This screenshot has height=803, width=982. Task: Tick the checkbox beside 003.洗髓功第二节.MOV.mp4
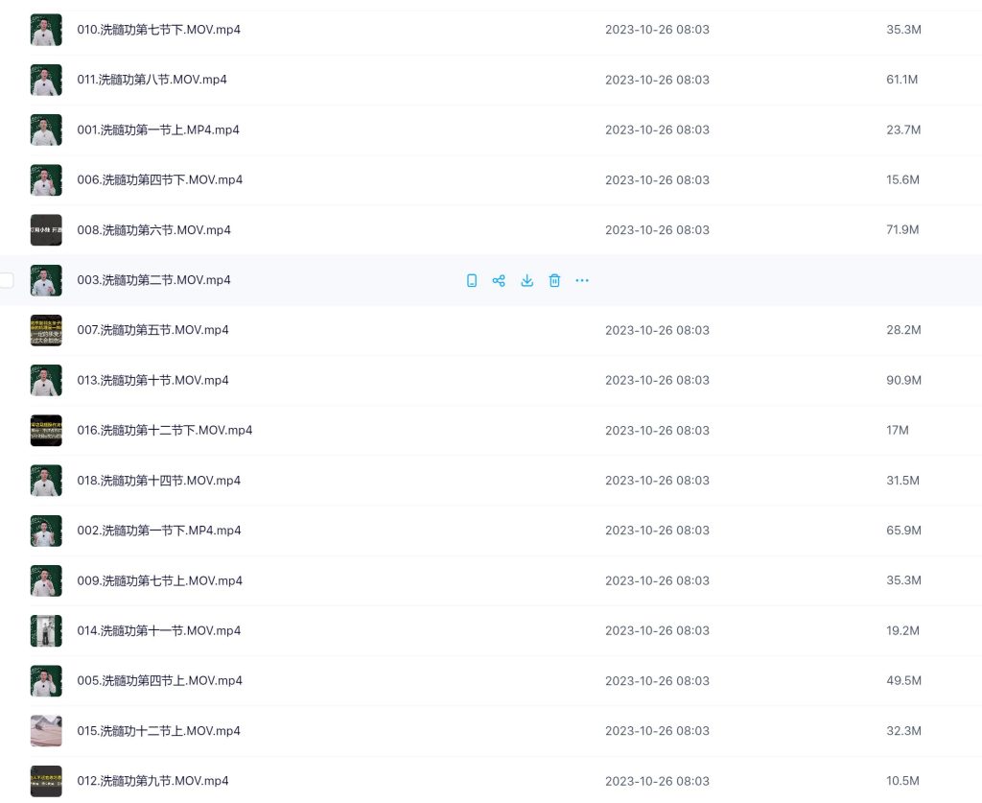(7, 280)
